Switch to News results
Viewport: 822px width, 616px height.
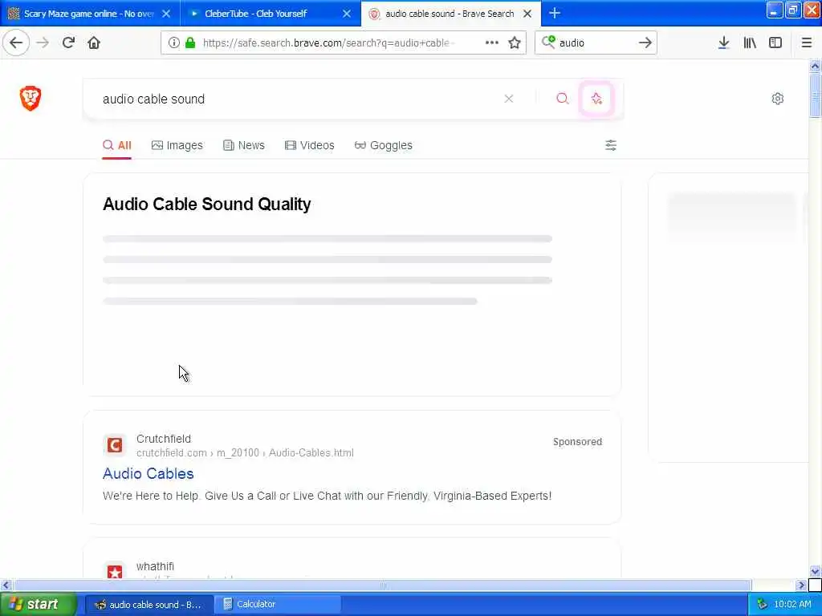(244, 145)
